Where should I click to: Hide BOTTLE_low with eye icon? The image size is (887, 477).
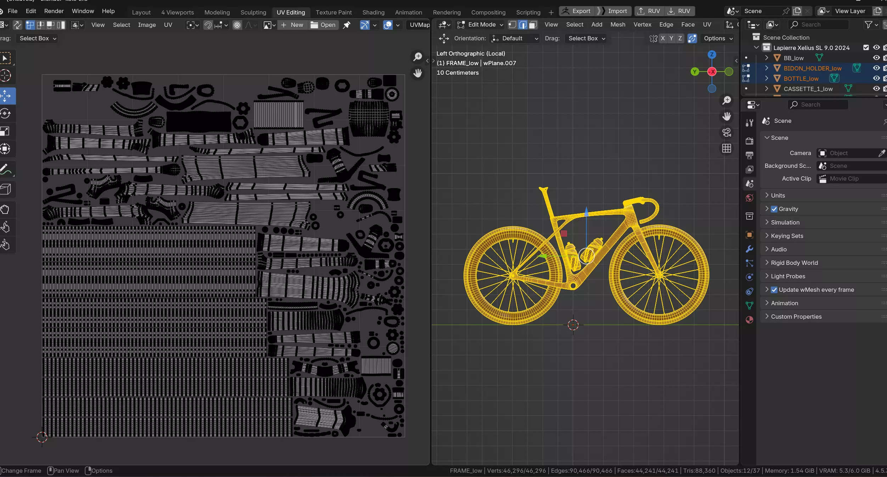(x=876, y=78)
